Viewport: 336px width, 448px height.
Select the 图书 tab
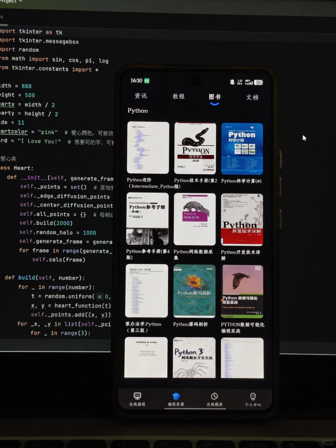point(215,97)
